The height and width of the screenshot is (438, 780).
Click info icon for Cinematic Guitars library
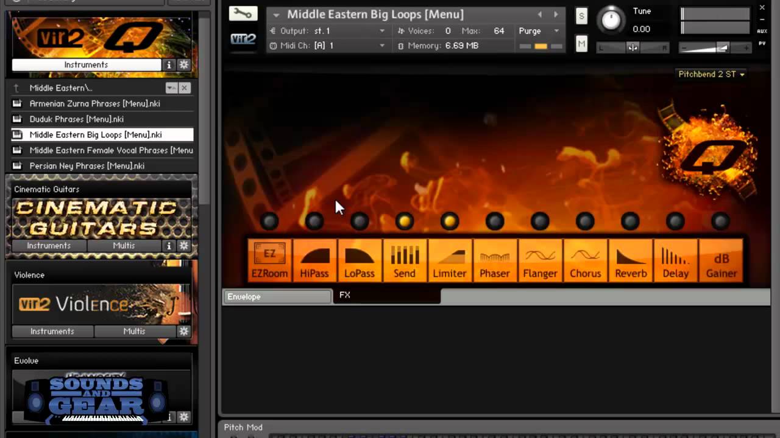pos(169,246)
